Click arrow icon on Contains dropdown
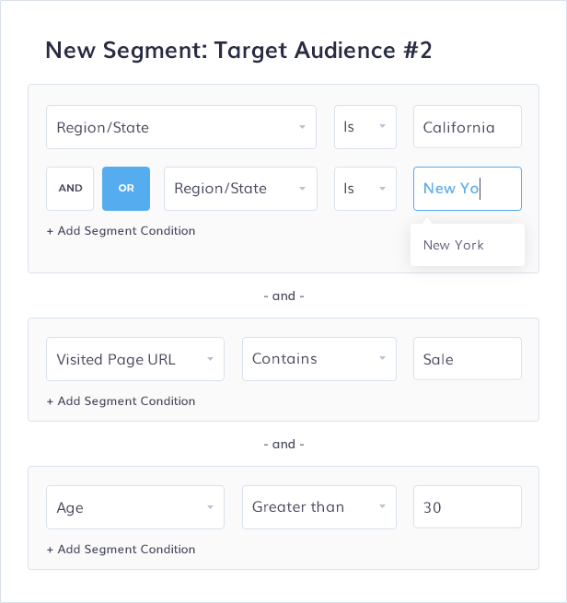567x603 pixels. [x=382, y=359]
